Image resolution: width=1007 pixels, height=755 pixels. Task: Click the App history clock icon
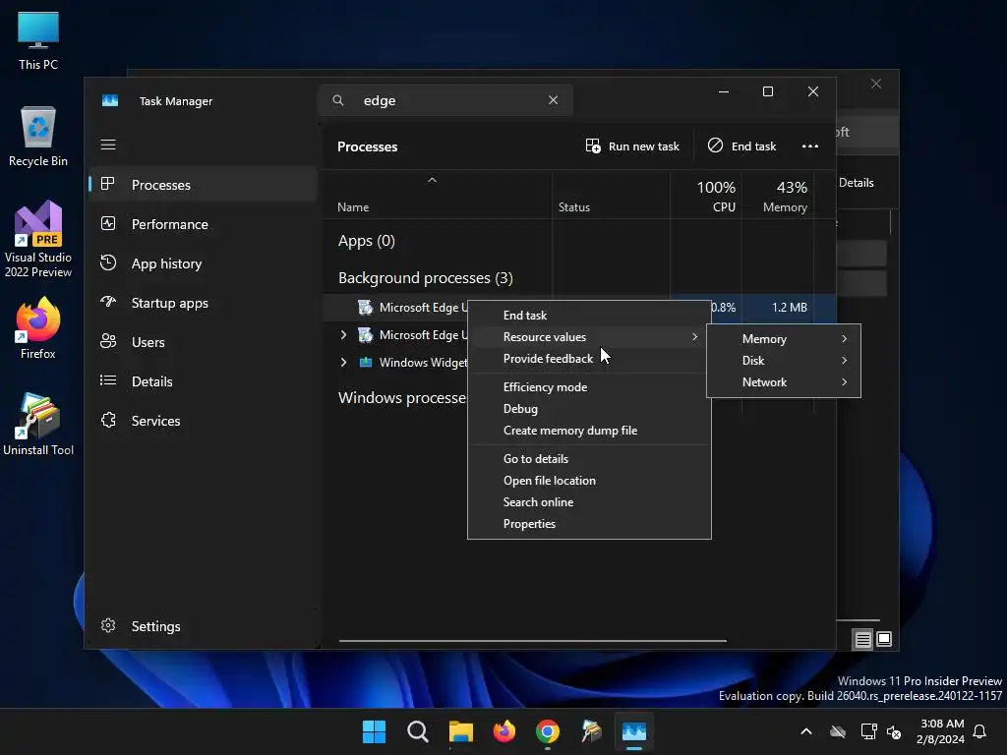coord(108,262)
